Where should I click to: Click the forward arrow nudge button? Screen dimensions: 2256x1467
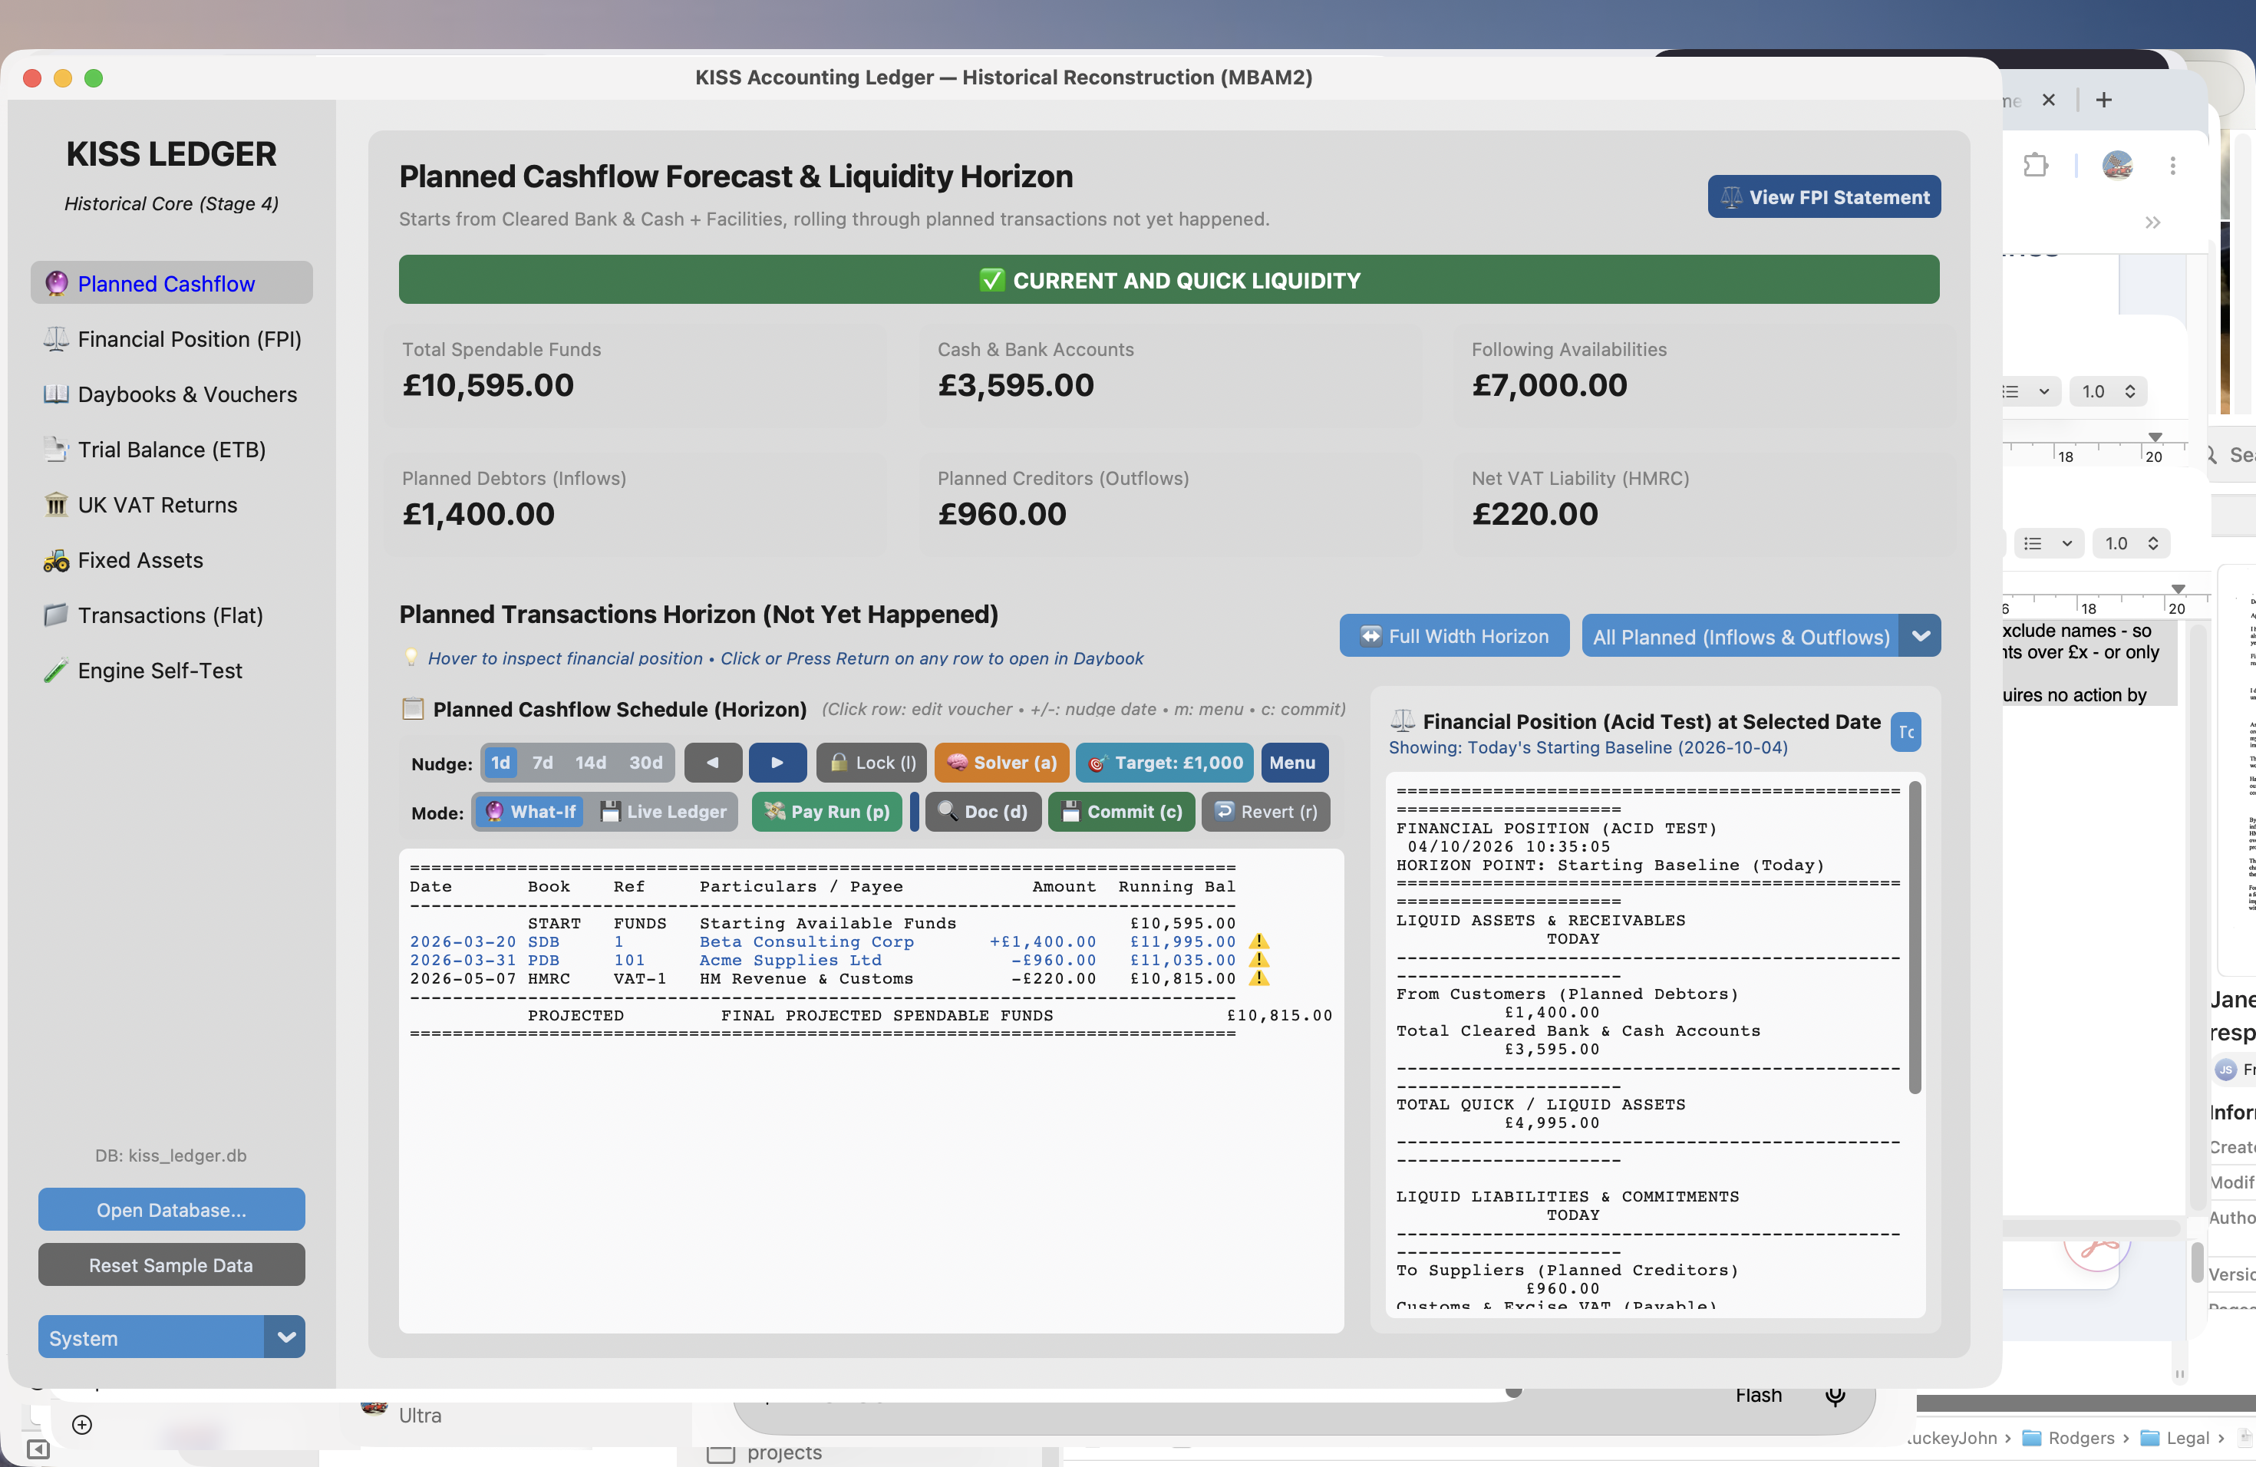(x=777, y=763)
